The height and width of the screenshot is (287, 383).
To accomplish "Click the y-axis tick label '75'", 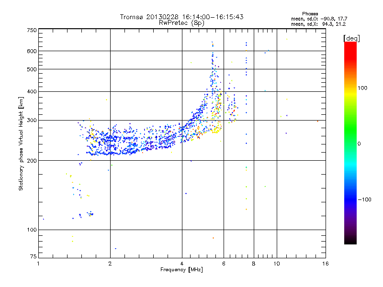I will [x=34, y=256].
